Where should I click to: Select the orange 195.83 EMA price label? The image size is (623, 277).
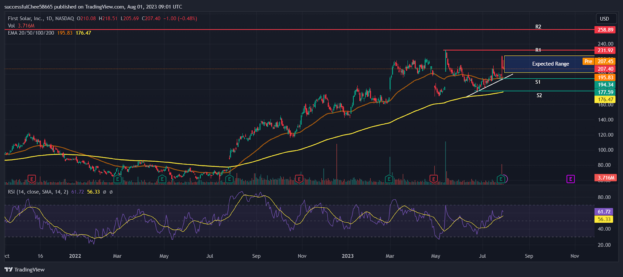click(605, 78)
